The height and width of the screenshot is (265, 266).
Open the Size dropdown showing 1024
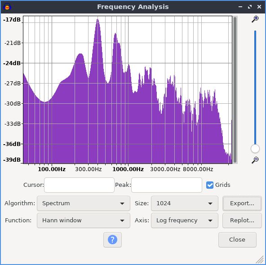[185, 203]
